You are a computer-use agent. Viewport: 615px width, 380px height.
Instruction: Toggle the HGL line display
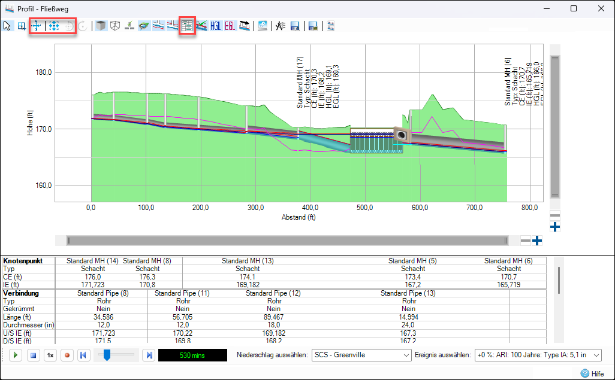click(x=216, y=26)
